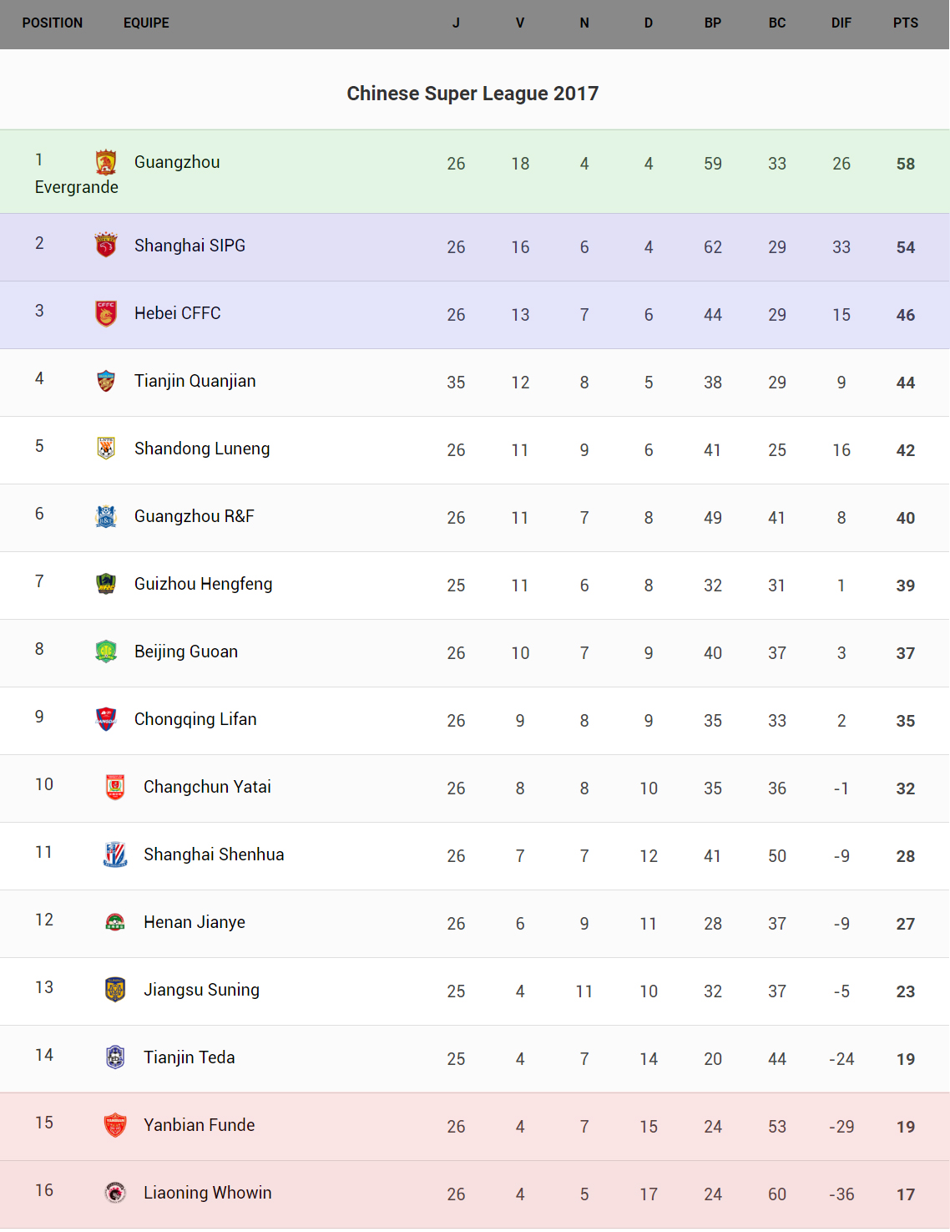Click the Hebei CFFC club badge
950x1232 pixels.
(x=106, y=313)
